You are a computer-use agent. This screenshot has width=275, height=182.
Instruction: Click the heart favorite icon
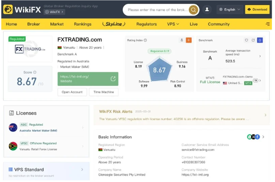coord(246,40)
